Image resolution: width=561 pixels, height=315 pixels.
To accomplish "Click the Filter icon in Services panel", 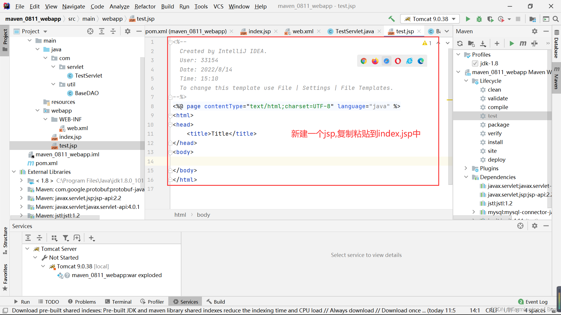I will point(66,238).
